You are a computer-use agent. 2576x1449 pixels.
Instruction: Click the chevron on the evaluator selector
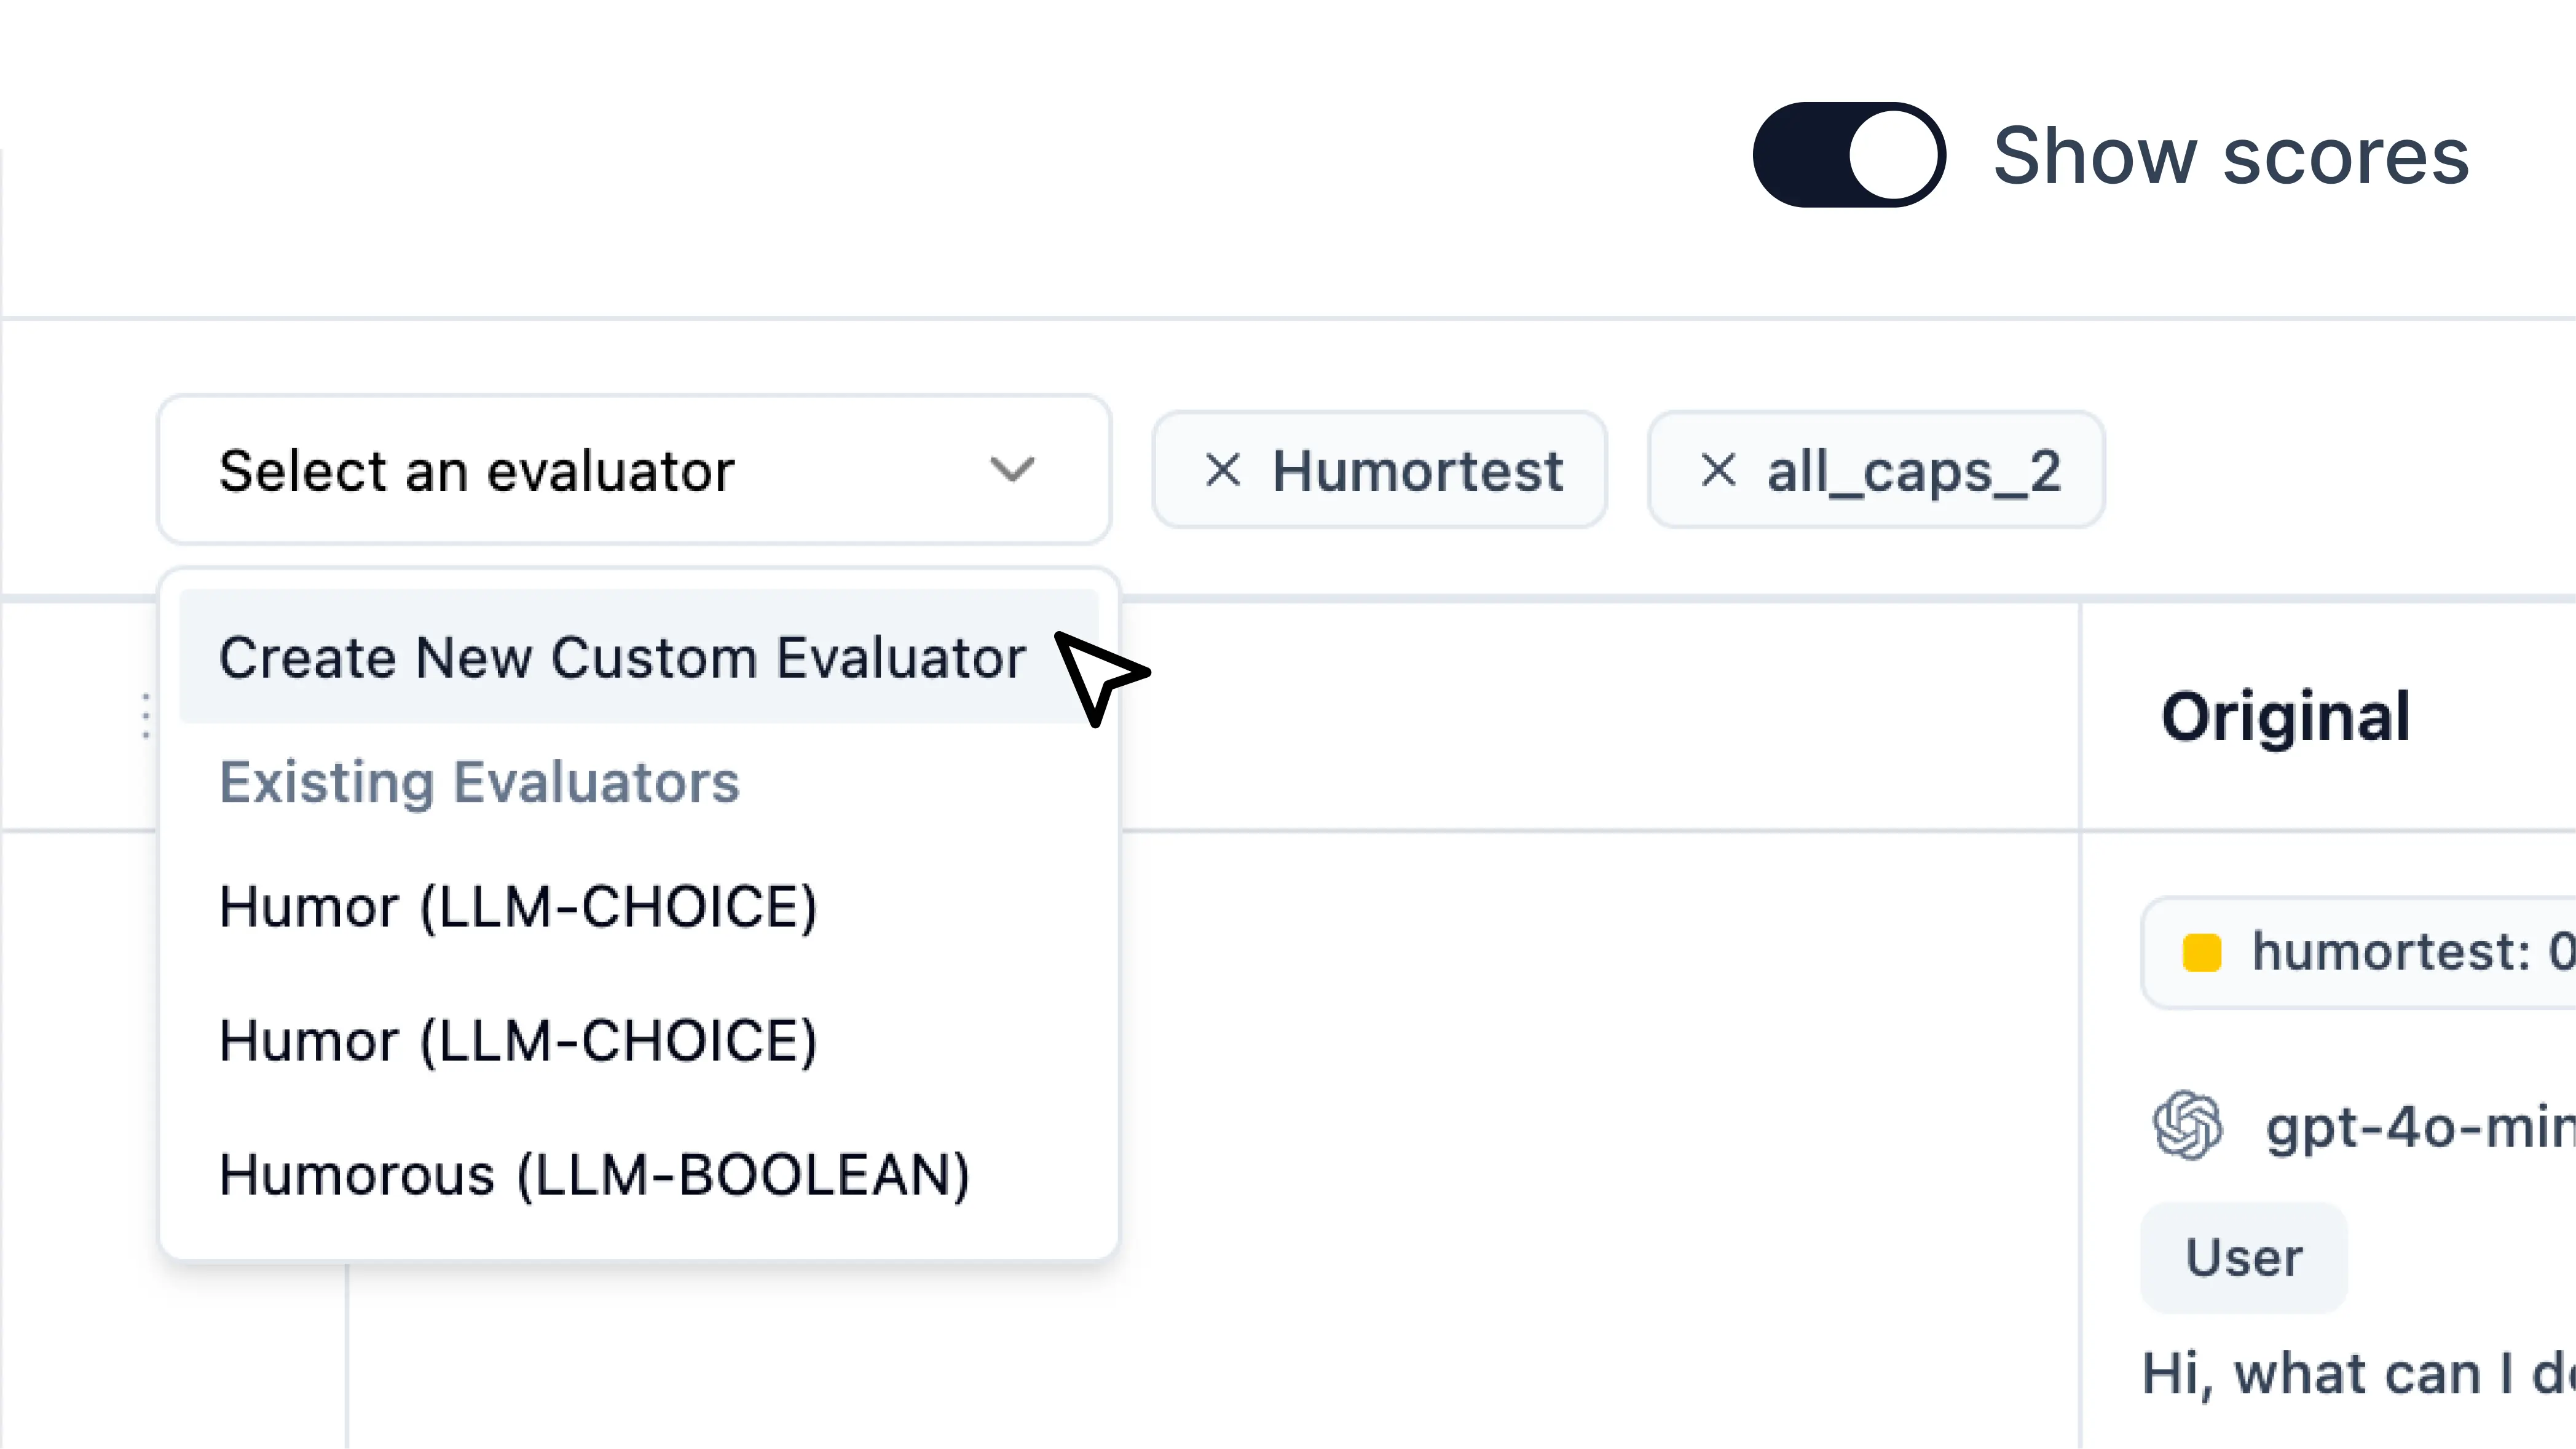click(x=1013, y=470)
